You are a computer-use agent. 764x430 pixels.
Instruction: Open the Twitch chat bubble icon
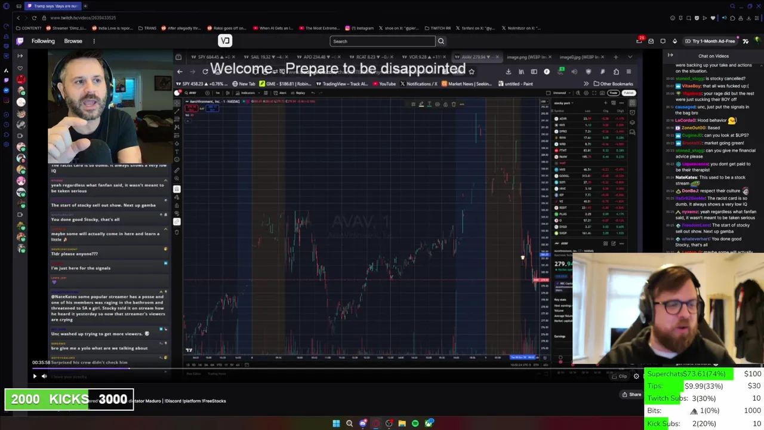[663, 41]
